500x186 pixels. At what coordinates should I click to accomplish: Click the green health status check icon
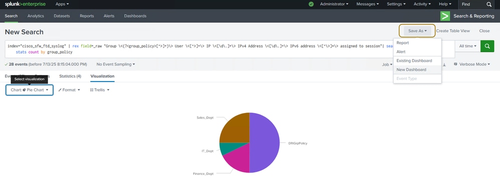click(311, 4)
